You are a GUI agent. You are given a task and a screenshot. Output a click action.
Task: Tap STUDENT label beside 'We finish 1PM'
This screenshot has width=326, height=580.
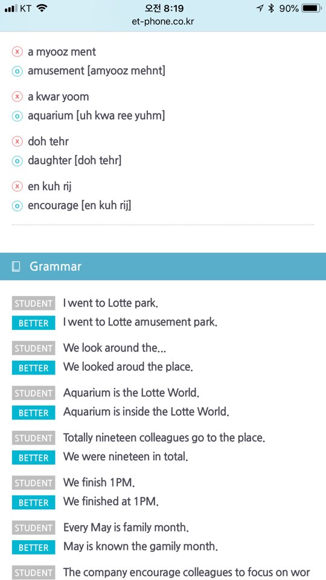(x=34, y=483)
